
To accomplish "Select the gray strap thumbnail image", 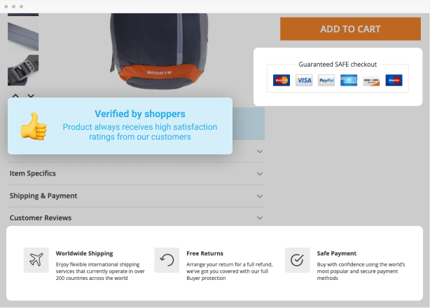I will pyautogui.click(x=23, y=36).
